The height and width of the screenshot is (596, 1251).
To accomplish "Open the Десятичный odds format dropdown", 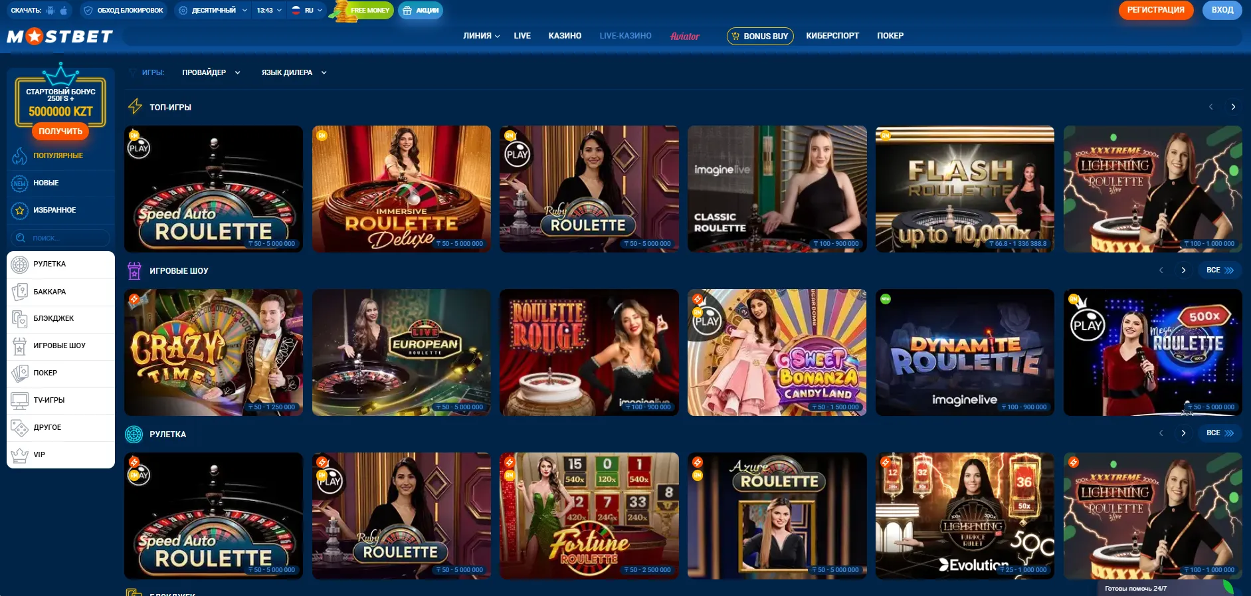I will point(213,11).
